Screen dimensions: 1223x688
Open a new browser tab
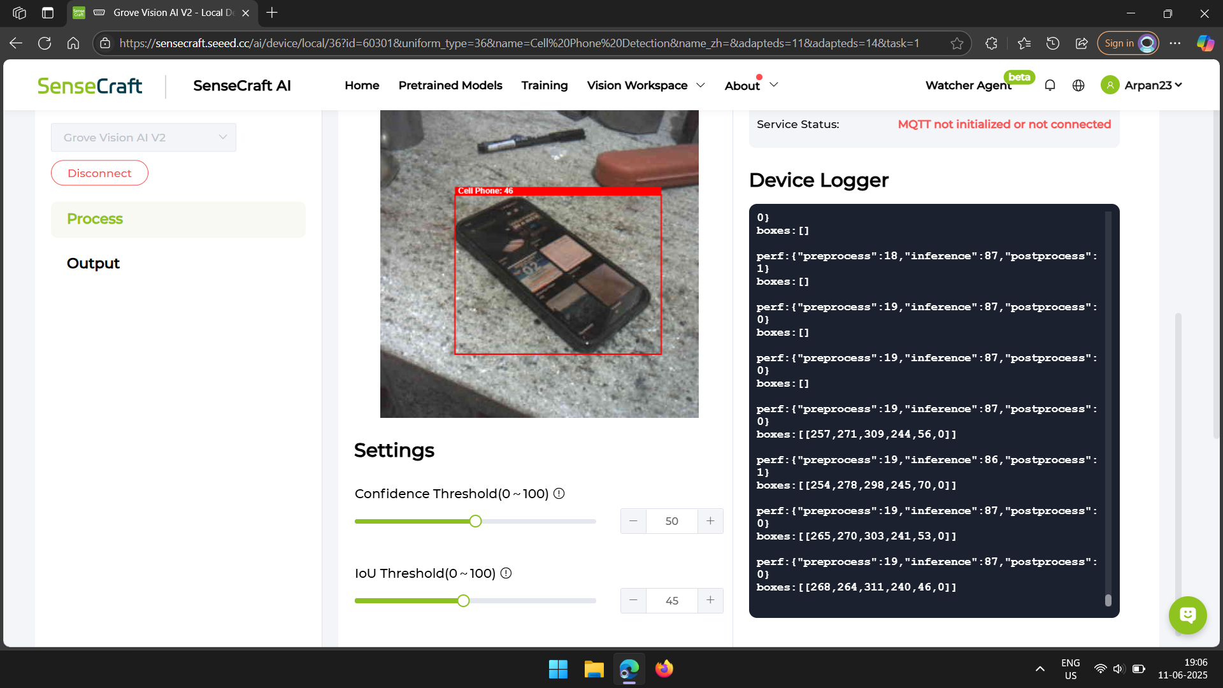(272, 13)
